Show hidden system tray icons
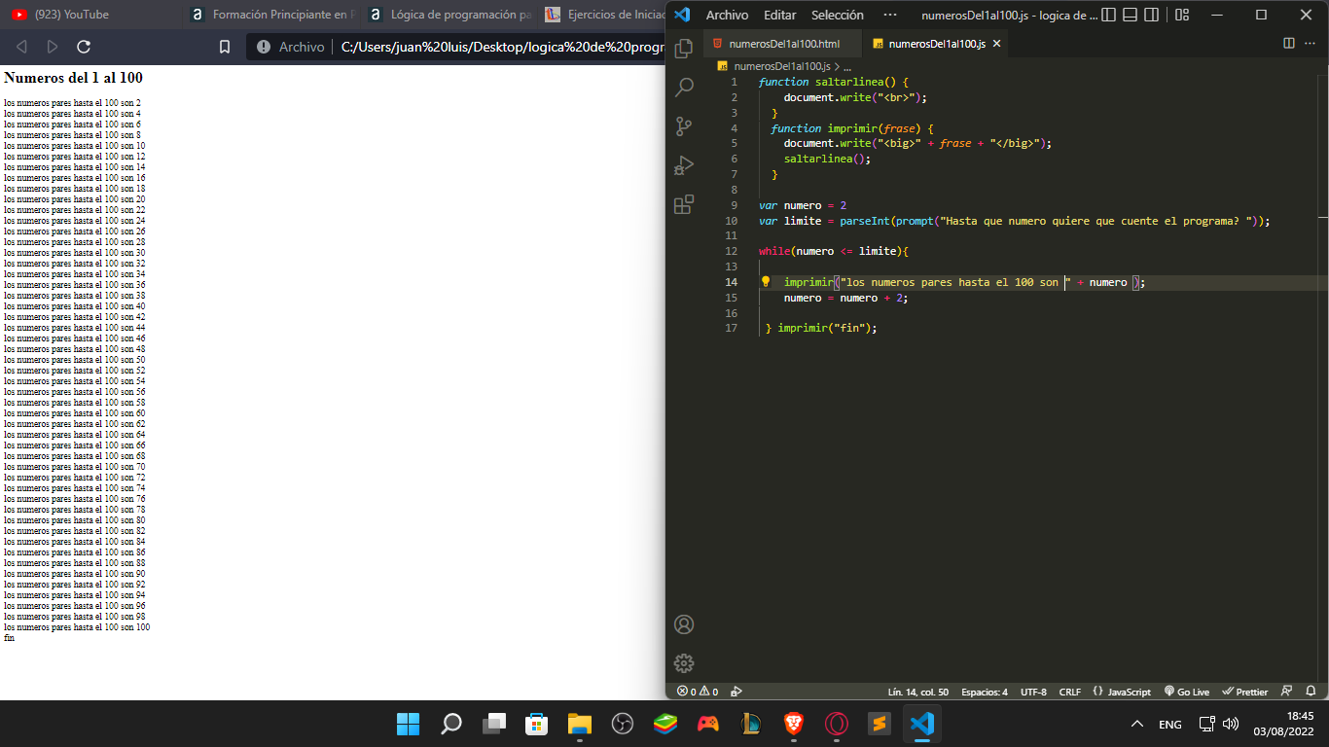 pyautogui.click(x=1136, y=724)
